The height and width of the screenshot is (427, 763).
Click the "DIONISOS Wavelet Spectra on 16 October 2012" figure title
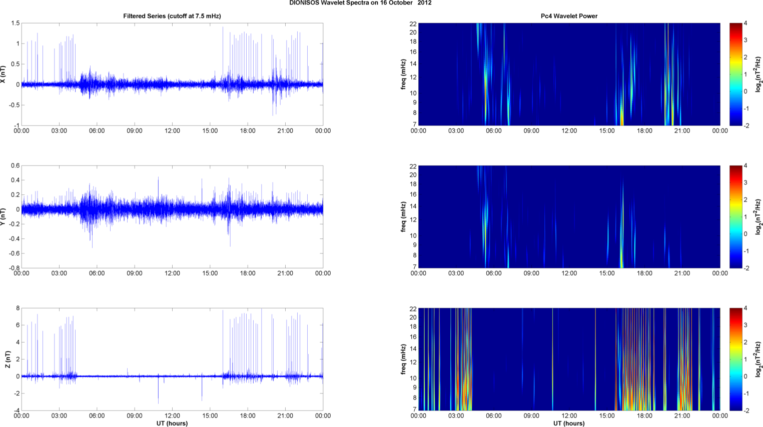pyautogui.click(x=360, y=3)
